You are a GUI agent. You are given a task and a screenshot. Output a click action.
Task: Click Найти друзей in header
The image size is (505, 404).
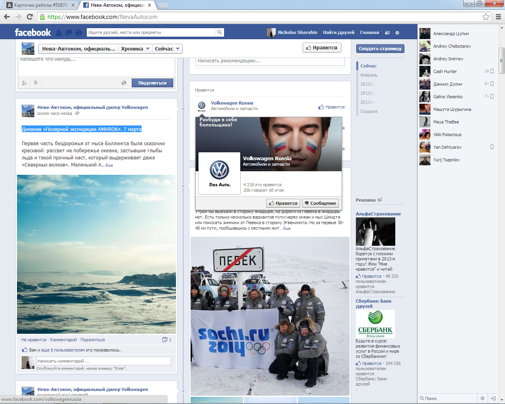pos(339,32)
